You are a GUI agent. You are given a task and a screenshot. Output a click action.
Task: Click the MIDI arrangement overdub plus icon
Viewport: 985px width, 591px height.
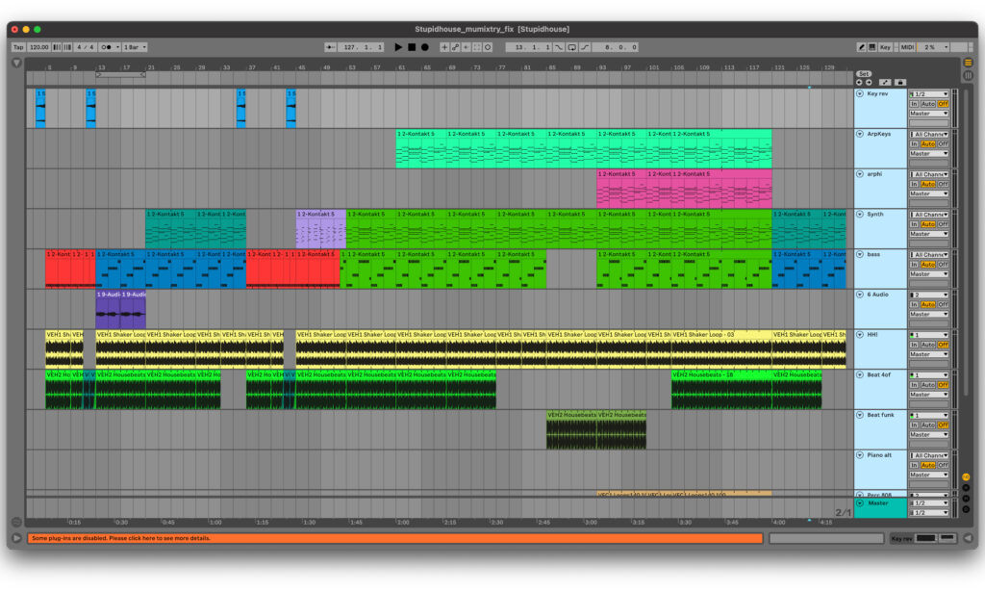[444, 47]
